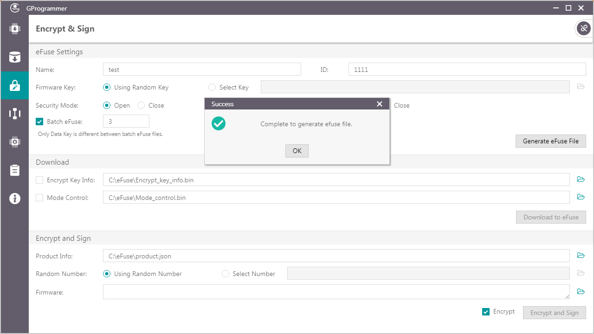Open the chip configuration sidebar icon

(x=14, y=142)
